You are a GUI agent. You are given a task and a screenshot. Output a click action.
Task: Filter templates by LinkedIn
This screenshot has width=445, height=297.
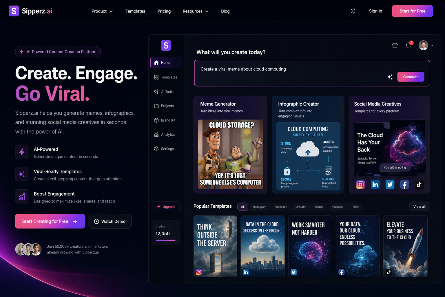pos(301,207)
